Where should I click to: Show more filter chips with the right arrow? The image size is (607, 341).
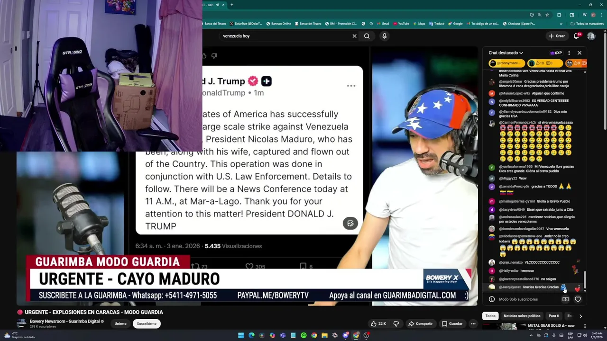[580, 316]
